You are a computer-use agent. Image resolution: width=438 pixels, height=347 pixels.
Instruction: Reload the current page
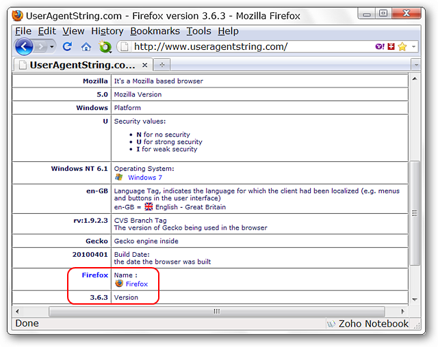[x=67, y=46]
